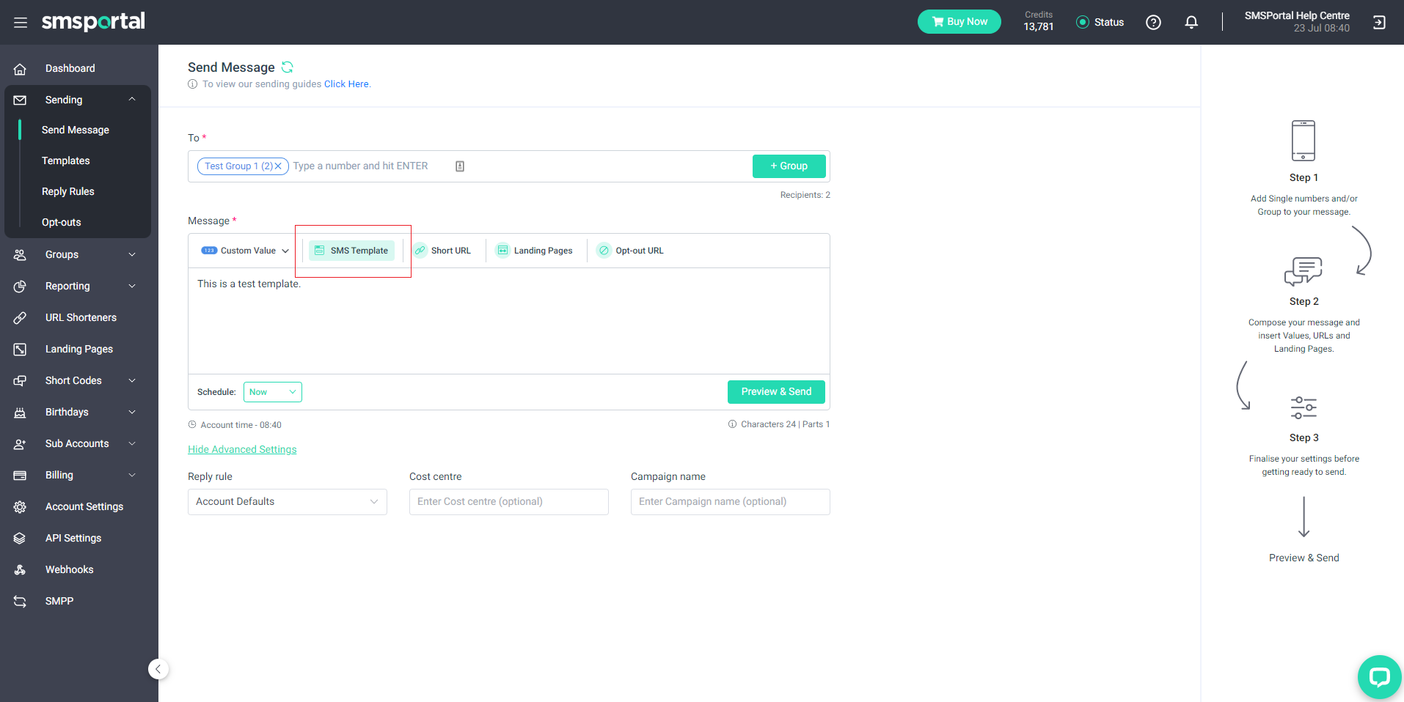Open Templates in sidebar

tap(66, 160)
